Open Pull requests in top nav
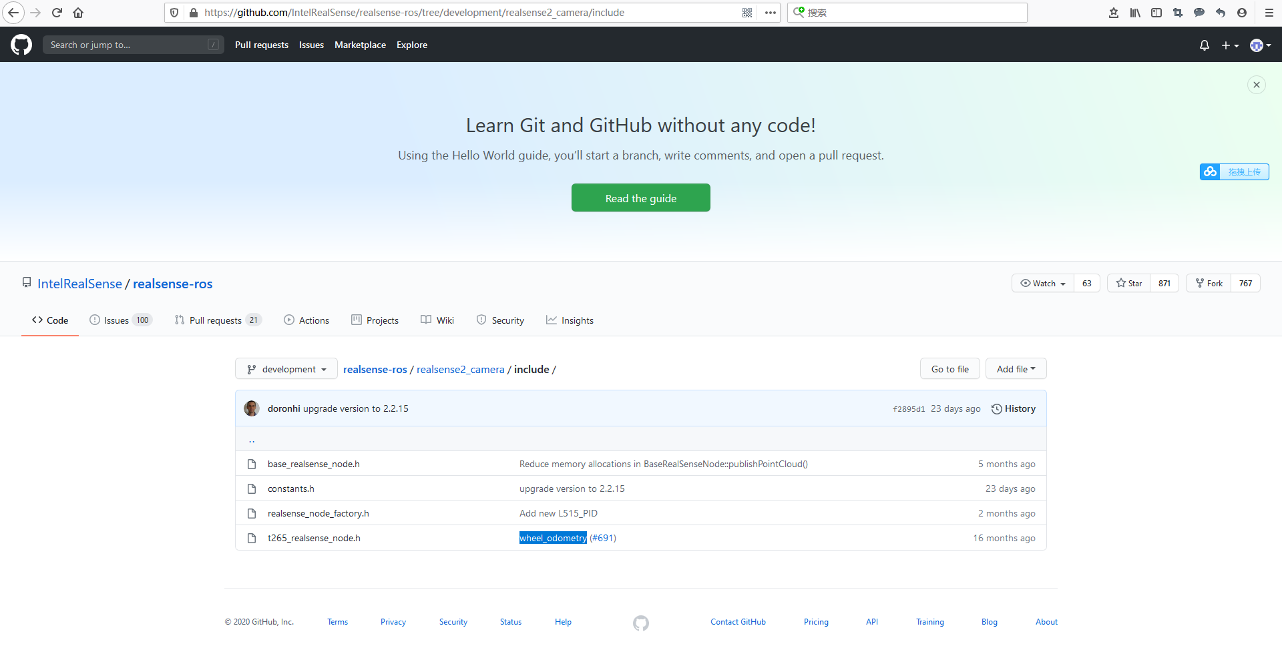The width and height of the screenshot is (1282, 670). pos(262,45)
